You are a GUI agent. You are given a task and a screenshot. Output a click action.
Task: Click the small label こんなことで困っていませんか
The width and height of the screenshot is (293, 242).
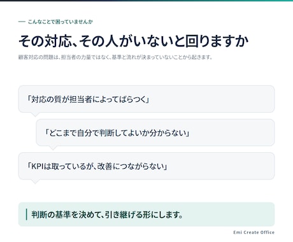coord(61,22)
